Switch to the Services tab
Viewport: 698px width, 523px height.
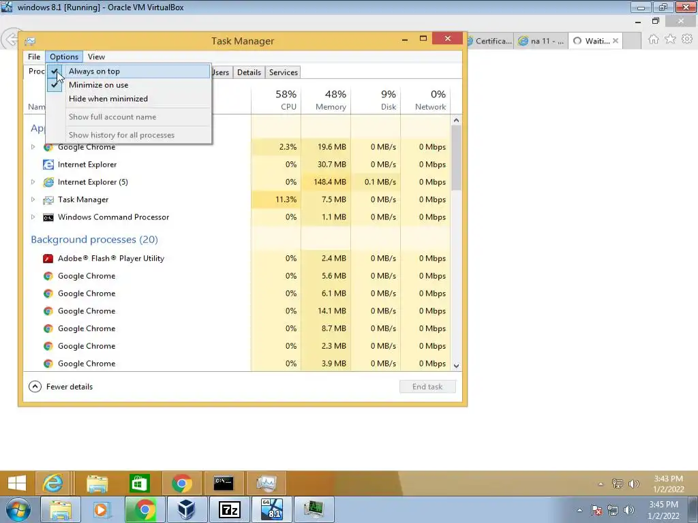pos(283,72)
